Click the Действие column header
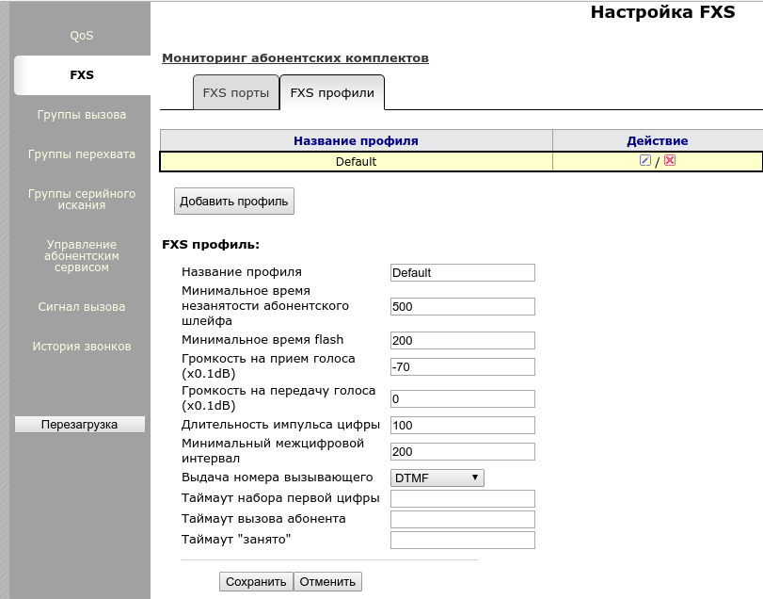 (x=658, y=140)
